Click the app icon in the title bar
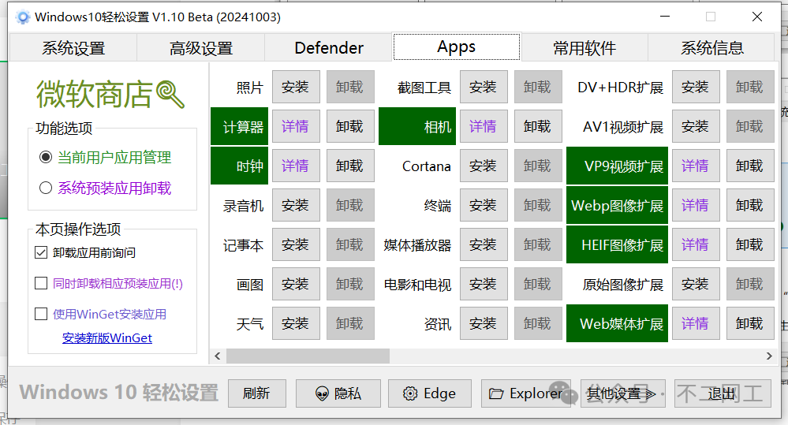Viewport: 788px width, 425px height. pyautogui.click(x=23, y=17)
